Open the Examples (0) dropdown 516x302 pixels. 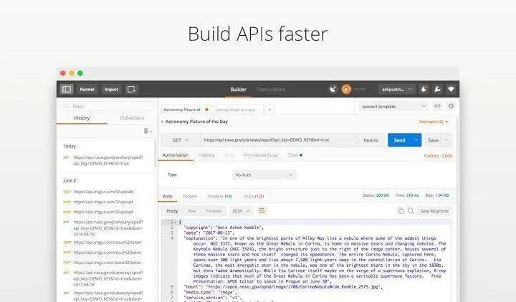[434, 122]
